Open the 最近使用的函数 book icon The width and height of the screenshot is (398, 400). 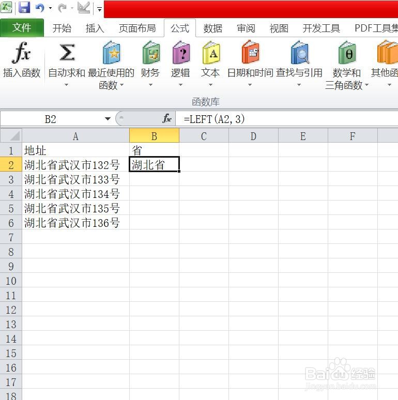coord(111,53)
